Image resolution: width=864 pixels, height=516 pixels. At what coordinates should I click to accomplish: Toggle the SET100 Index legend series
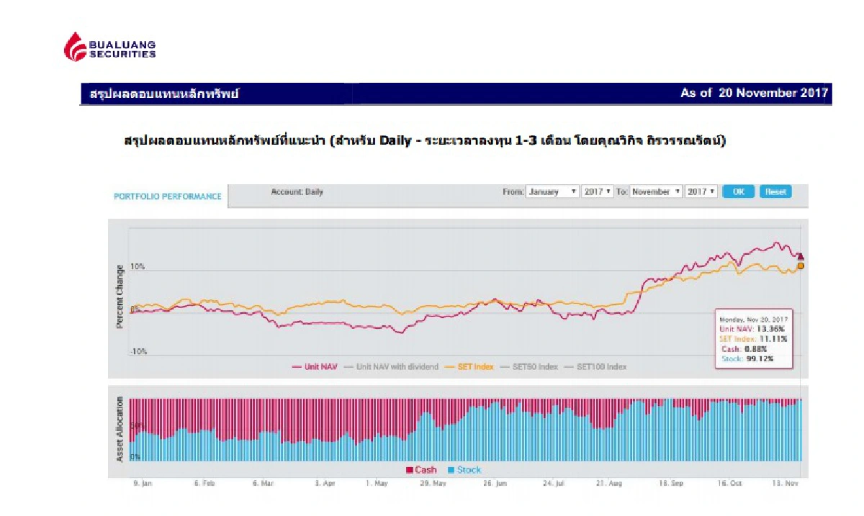click(x=595, y=367)
